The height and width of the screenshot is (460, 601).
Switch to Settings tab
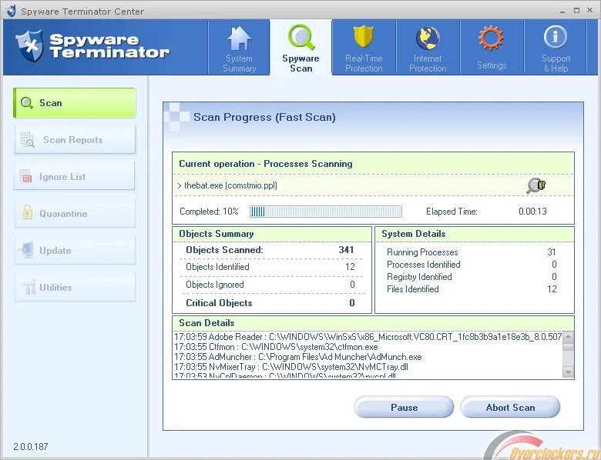492,48
